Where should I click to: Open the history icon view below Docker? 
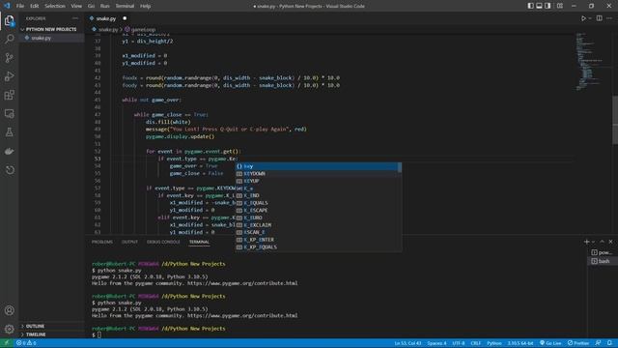(10, 170)
